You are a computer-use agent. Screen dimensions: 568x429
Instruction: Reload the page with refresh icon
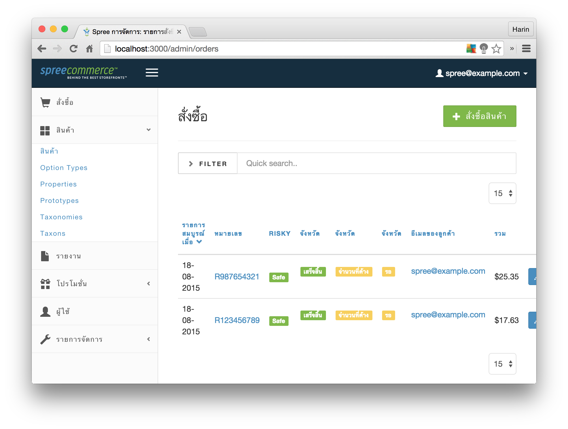click(73, 49)
